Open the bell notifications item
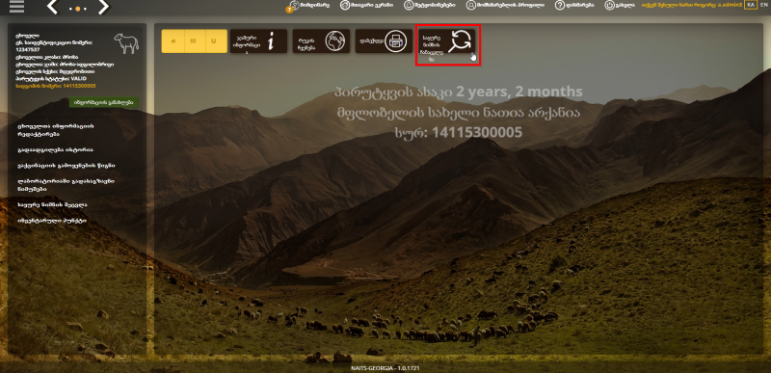The height and width of the screenshot is (373, 771). tap(429, 6)
